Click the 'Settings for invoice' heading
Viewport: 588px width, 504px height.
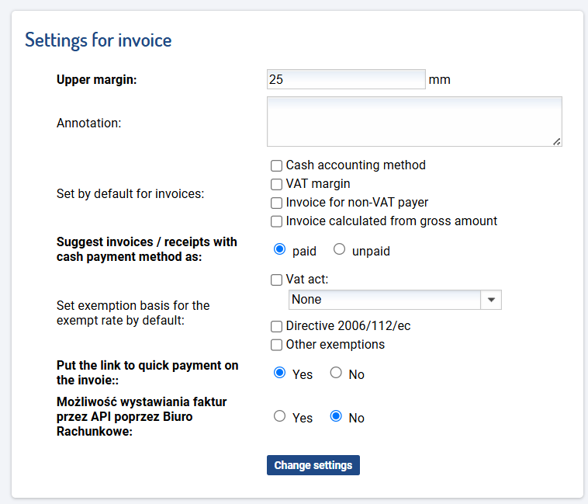point(99,40)
